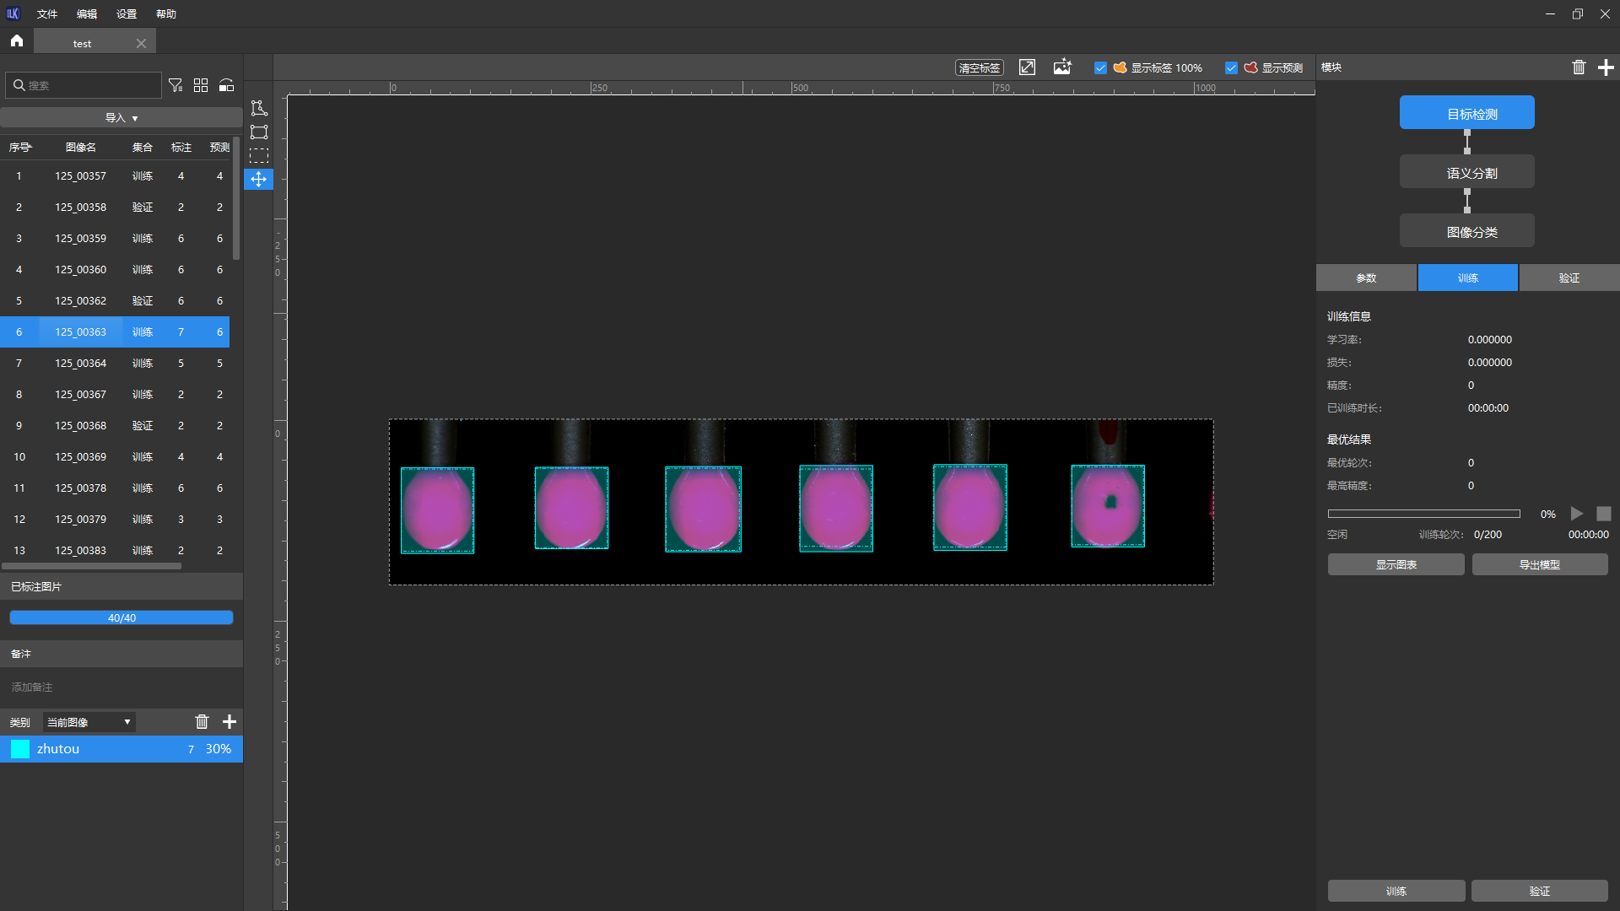Screen dimensions: 1620x911
Task: Start training with the play button
Action: click(x=1576, y=514)
